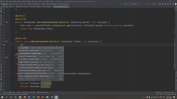Collapse the ViewHolder class fold at line 45
Image resolution: width=177 pixels, height=99 pixels.
click(x=10, y=73)
